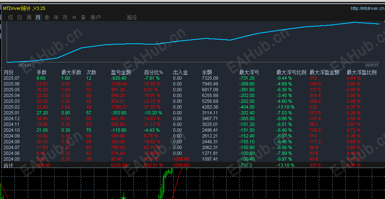Screen dimensions: 385x199
Task: Switch to the 日 daily tab
Action: [x=20, y=17]
